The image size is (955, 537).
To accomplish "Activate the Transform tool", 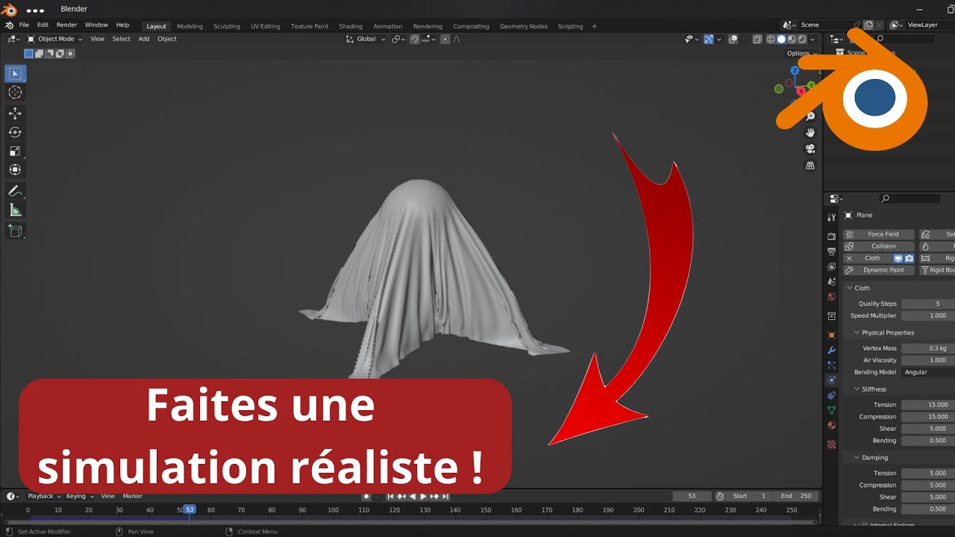I will 15,170.
